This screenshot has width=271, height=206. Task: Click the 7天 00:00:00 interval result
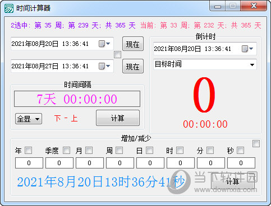pyautogui.click(x=77, y=99)
